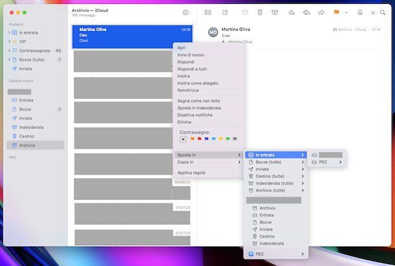Click the mute notifications bell icon
Viewport: 395px width, 266px height.
pyautogui.click(x=360, y=12)
